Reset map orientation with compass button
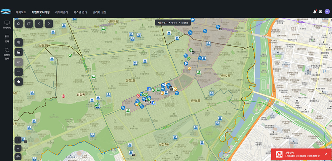Image resolution: width=332 pixels, height=161 pixels. [18, 157]
